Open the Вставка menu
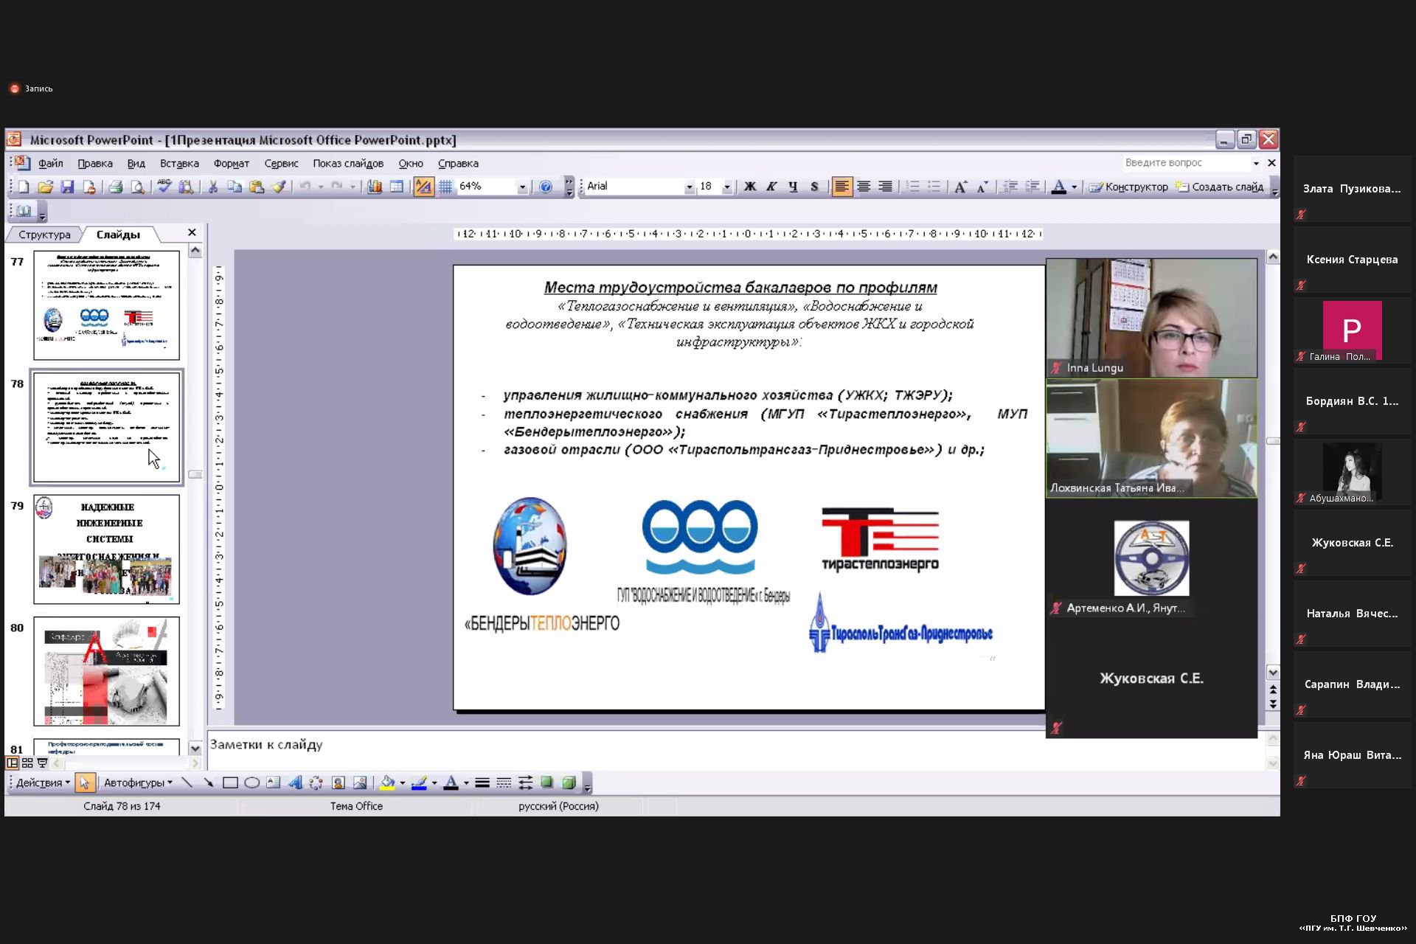The width and height of the screenshot is (1416, 944). [179, 164]
